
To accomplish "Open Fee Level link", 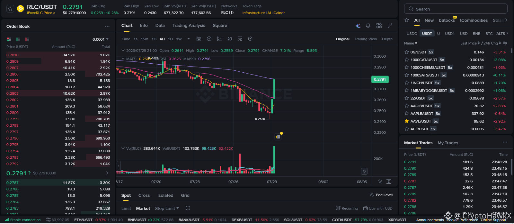I will (x=381, y=195).
